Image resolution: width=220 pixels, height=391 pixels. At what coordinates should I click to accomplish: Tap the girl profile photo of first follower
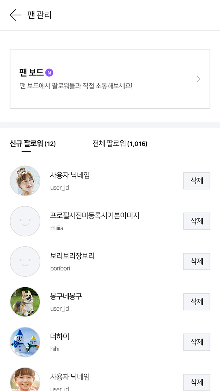pyautogui.click(x=25, y=181)
